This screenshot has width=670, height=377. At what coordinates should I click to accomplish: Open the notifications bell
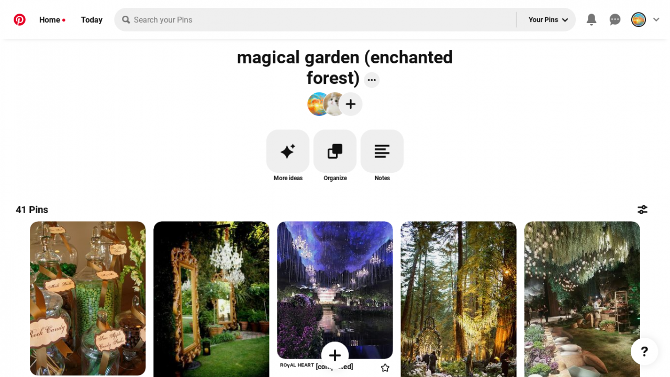pos(591,20)
